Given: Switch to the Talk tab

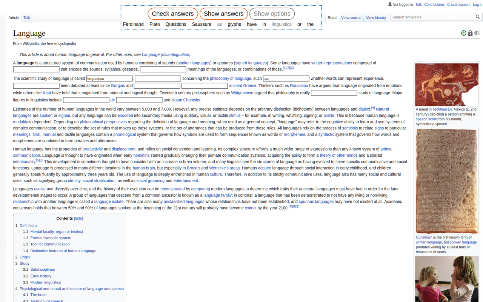Looking at the screenshot, I should [x=26, y=17].
